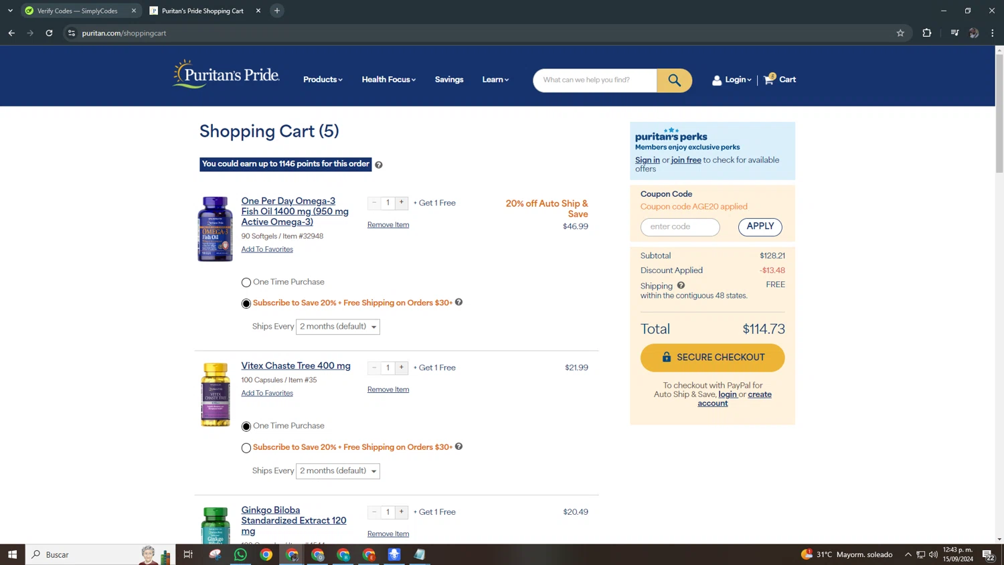Open the Windows Start menu
1004x565 pixels.
click(x=12, y=554)
